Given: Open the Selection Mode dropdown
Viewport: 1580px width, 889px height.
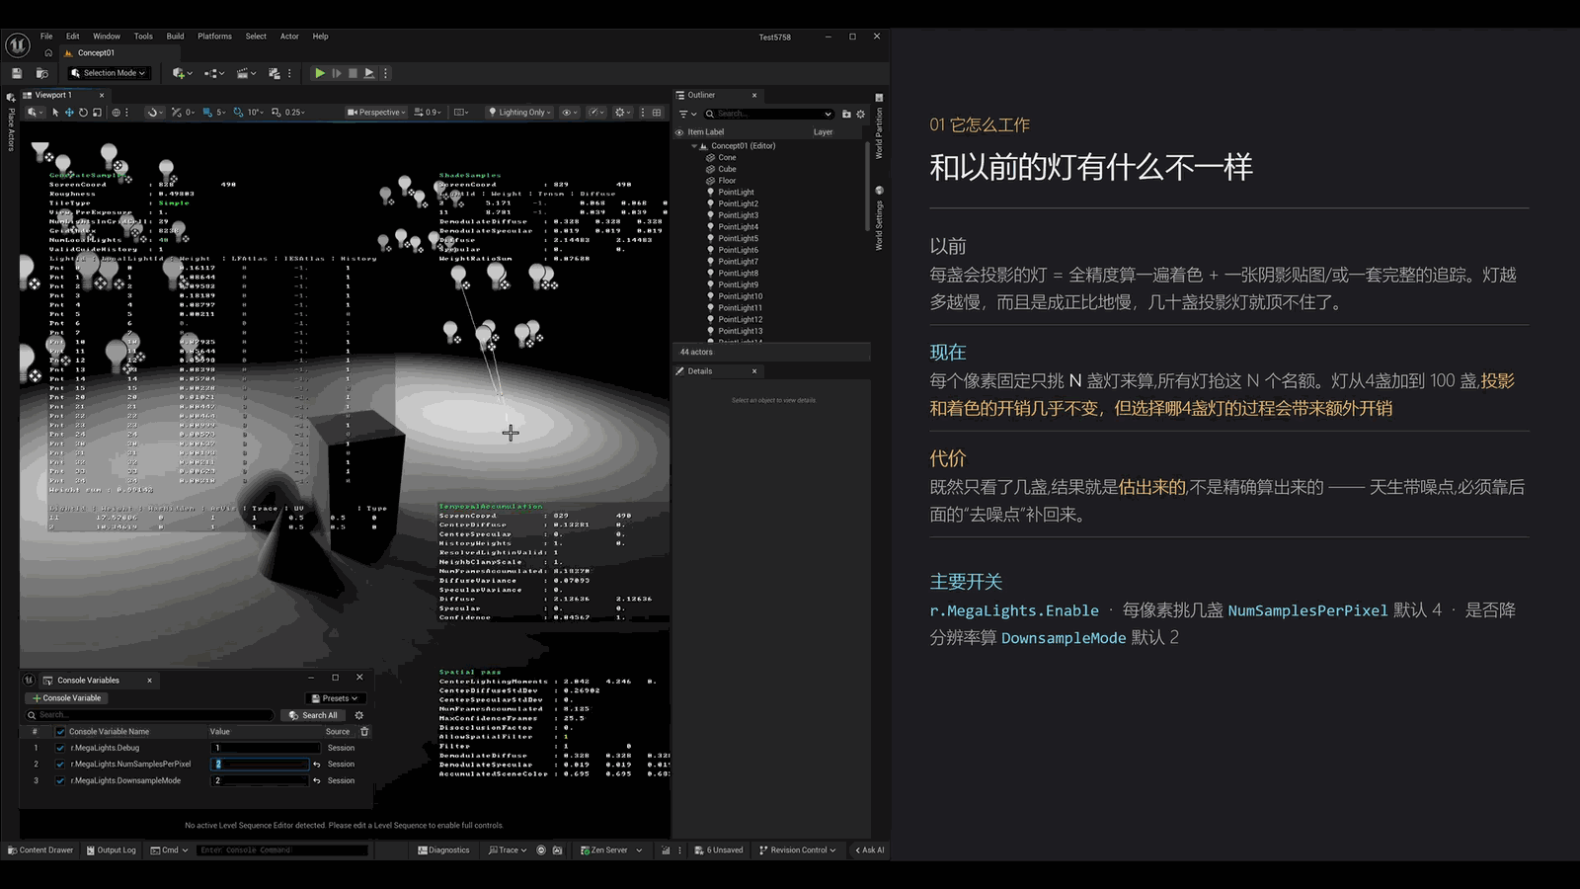Looking at the screenshot, I should point(109,73).
